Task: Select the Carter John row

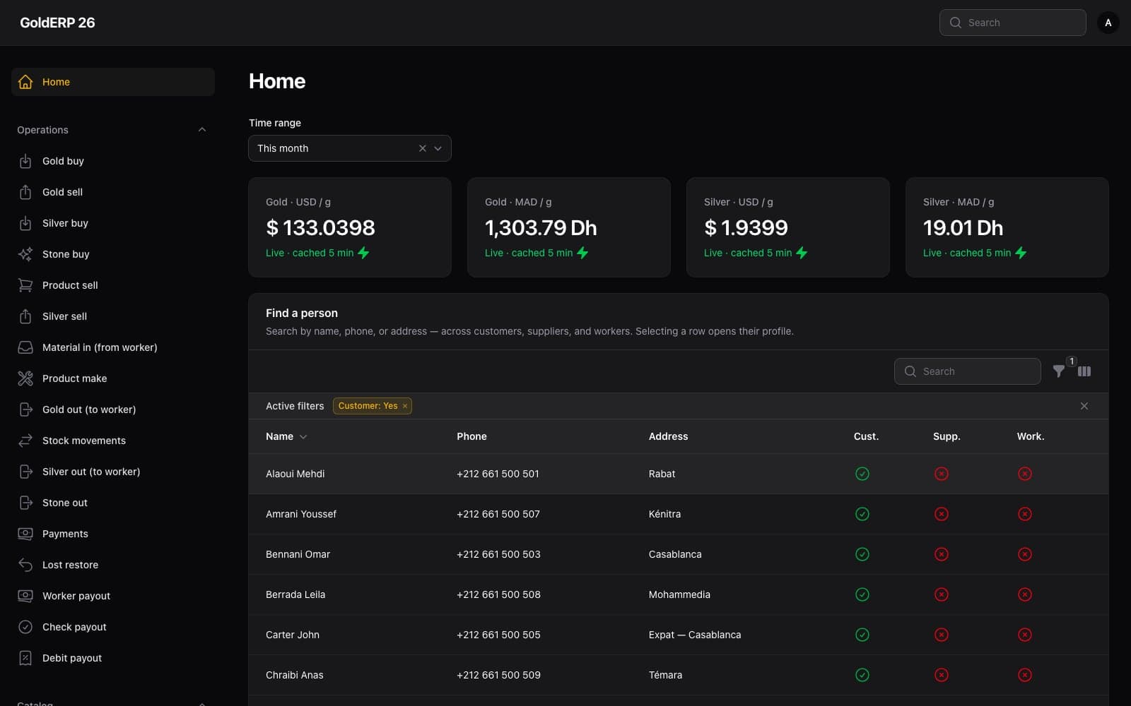Action: [x=679, y=635]
